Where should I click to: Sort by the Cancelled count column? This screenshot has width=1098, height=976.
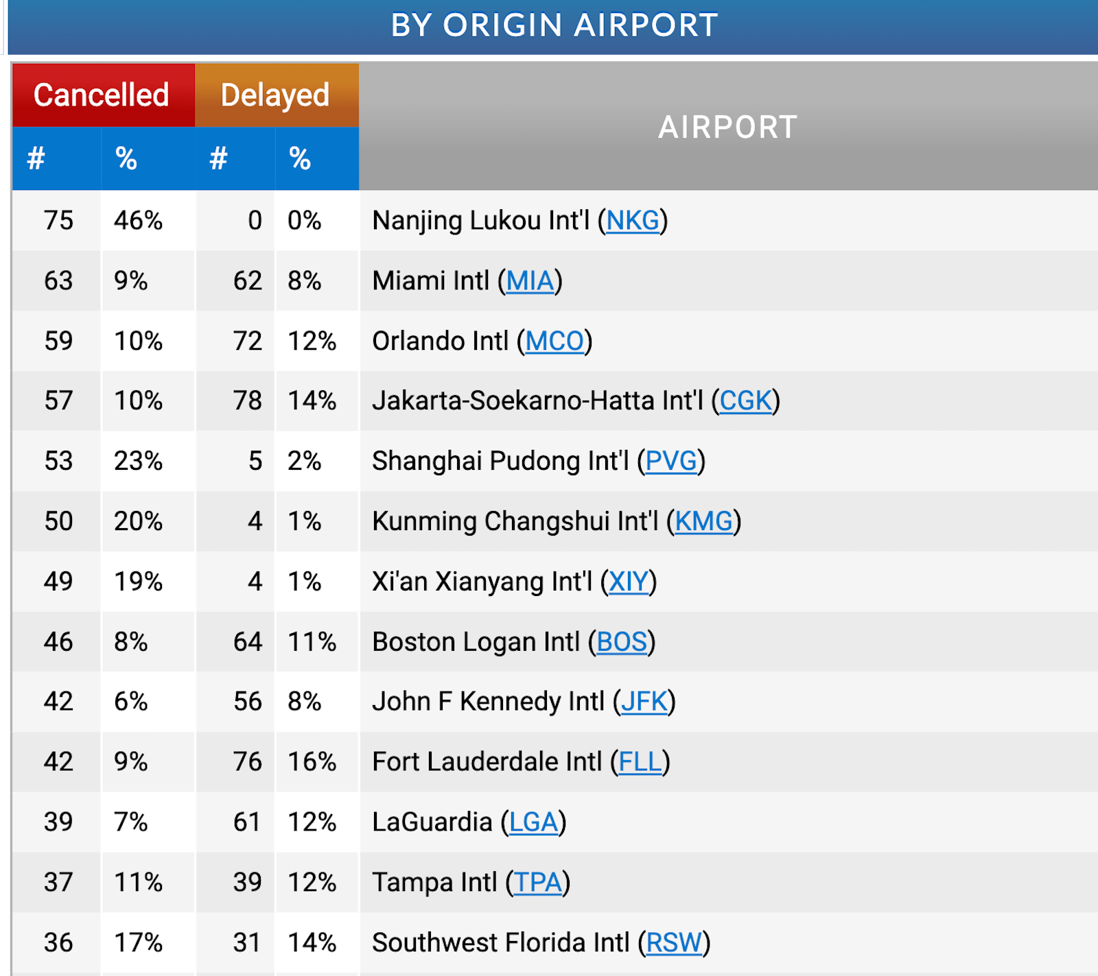(55, 158)
